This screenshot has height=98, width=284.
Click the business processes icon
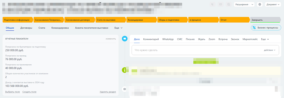pyautogui.click(x=254, y=28)
